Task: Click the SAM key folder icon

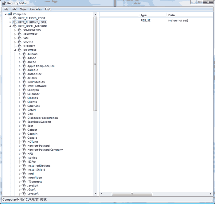Action: pyautogui.click(x=19, y=38)
